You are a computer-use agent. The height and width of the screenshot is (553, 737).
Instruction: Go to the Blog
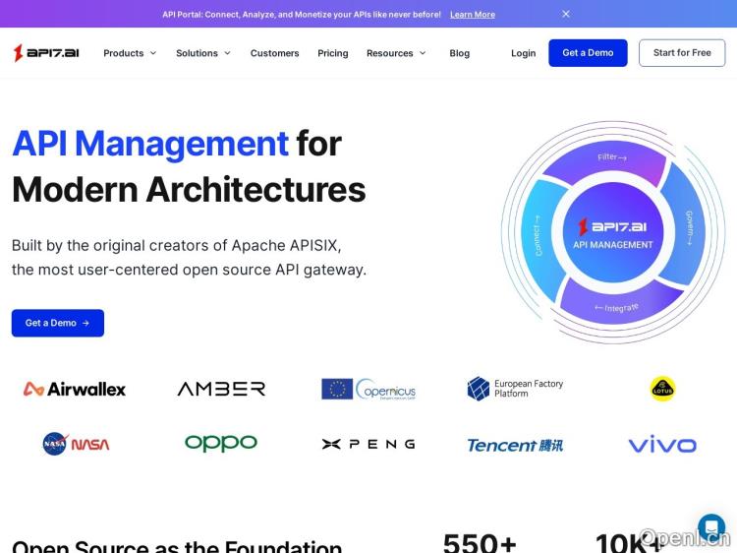459,53
